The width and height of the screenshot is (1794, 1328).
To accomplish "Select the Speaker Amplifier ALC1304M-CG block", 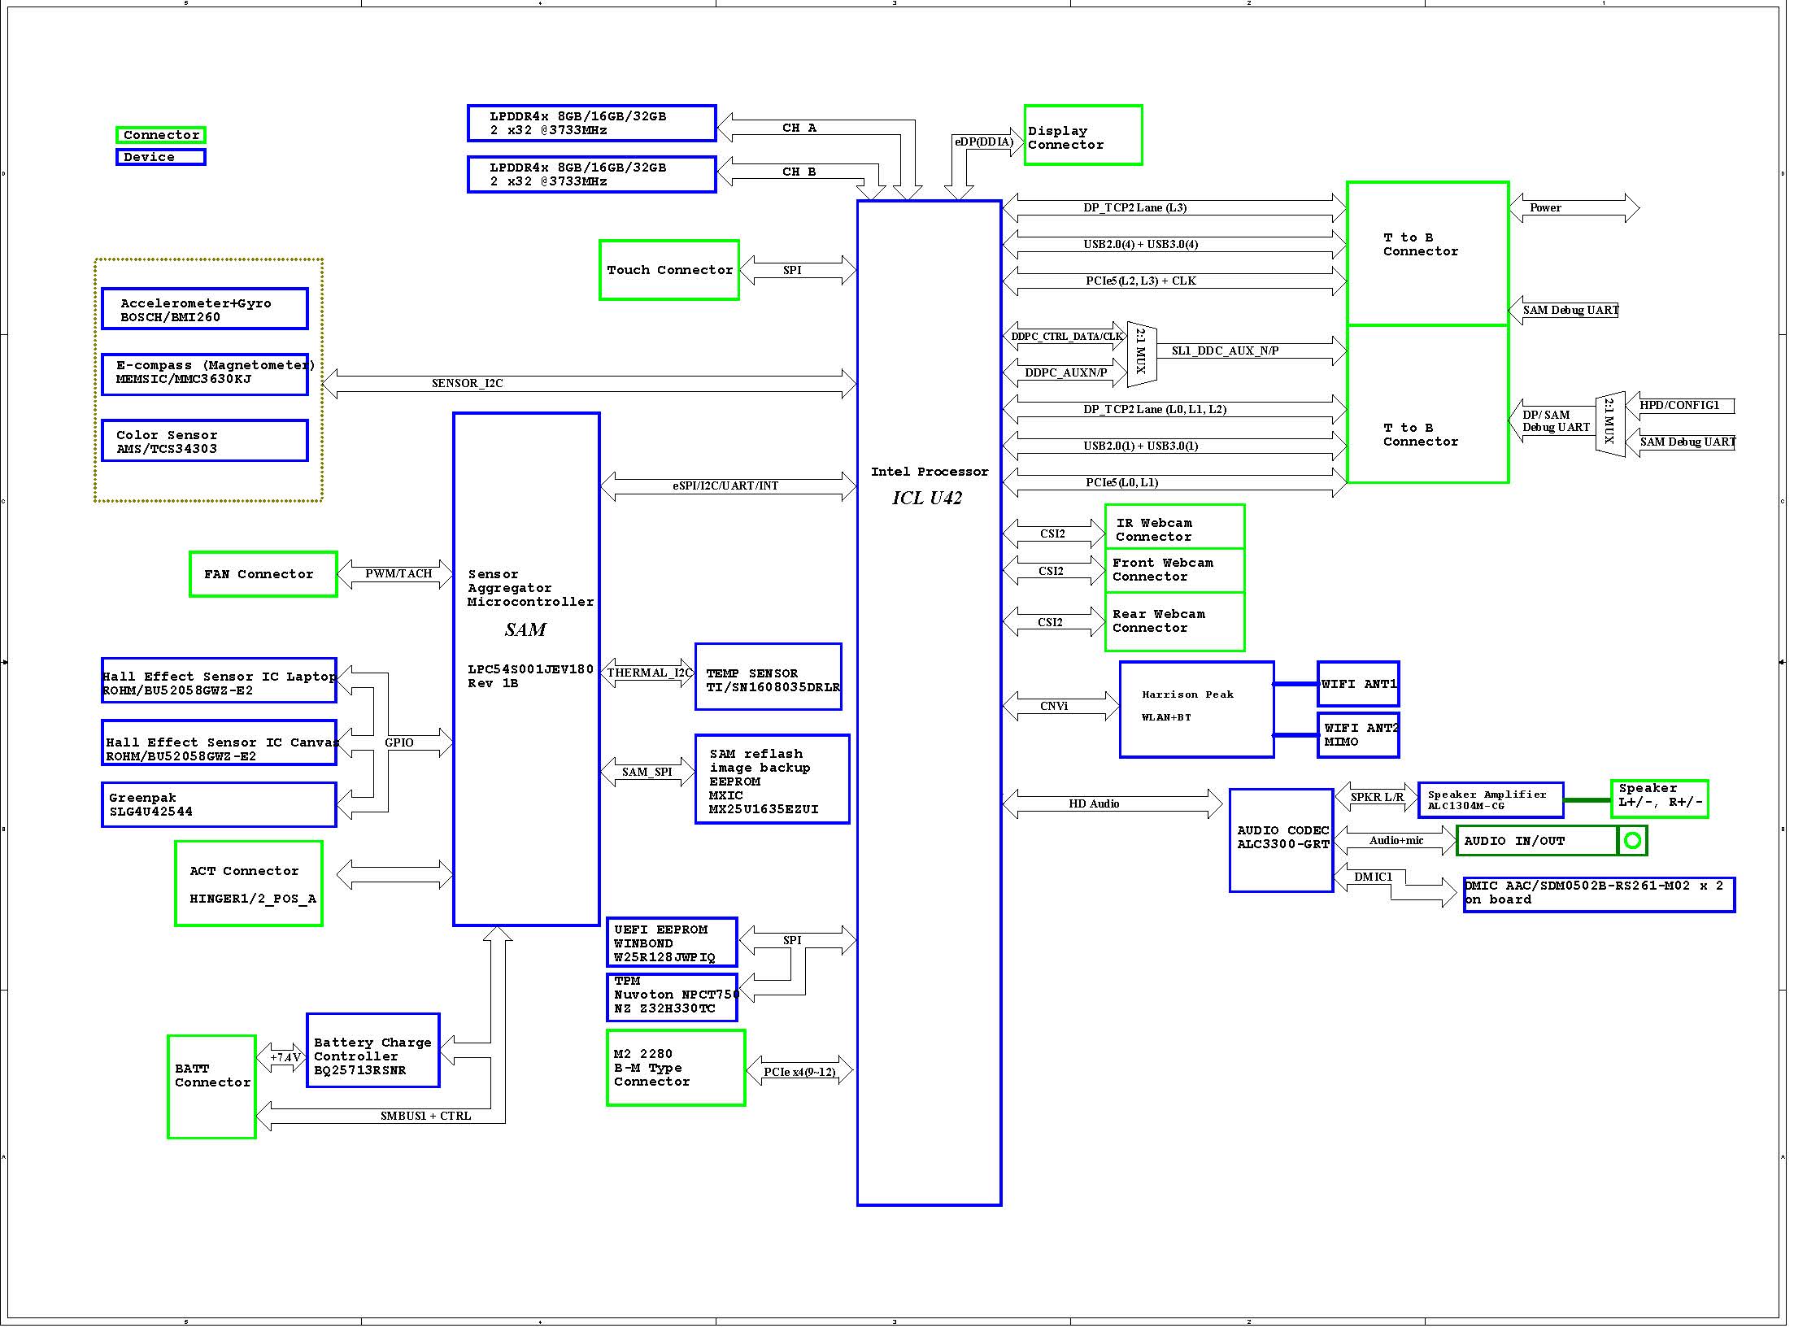I will pos(1491,800).
